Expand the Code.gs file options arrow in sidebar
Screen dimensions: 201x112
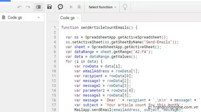point(38,18)
